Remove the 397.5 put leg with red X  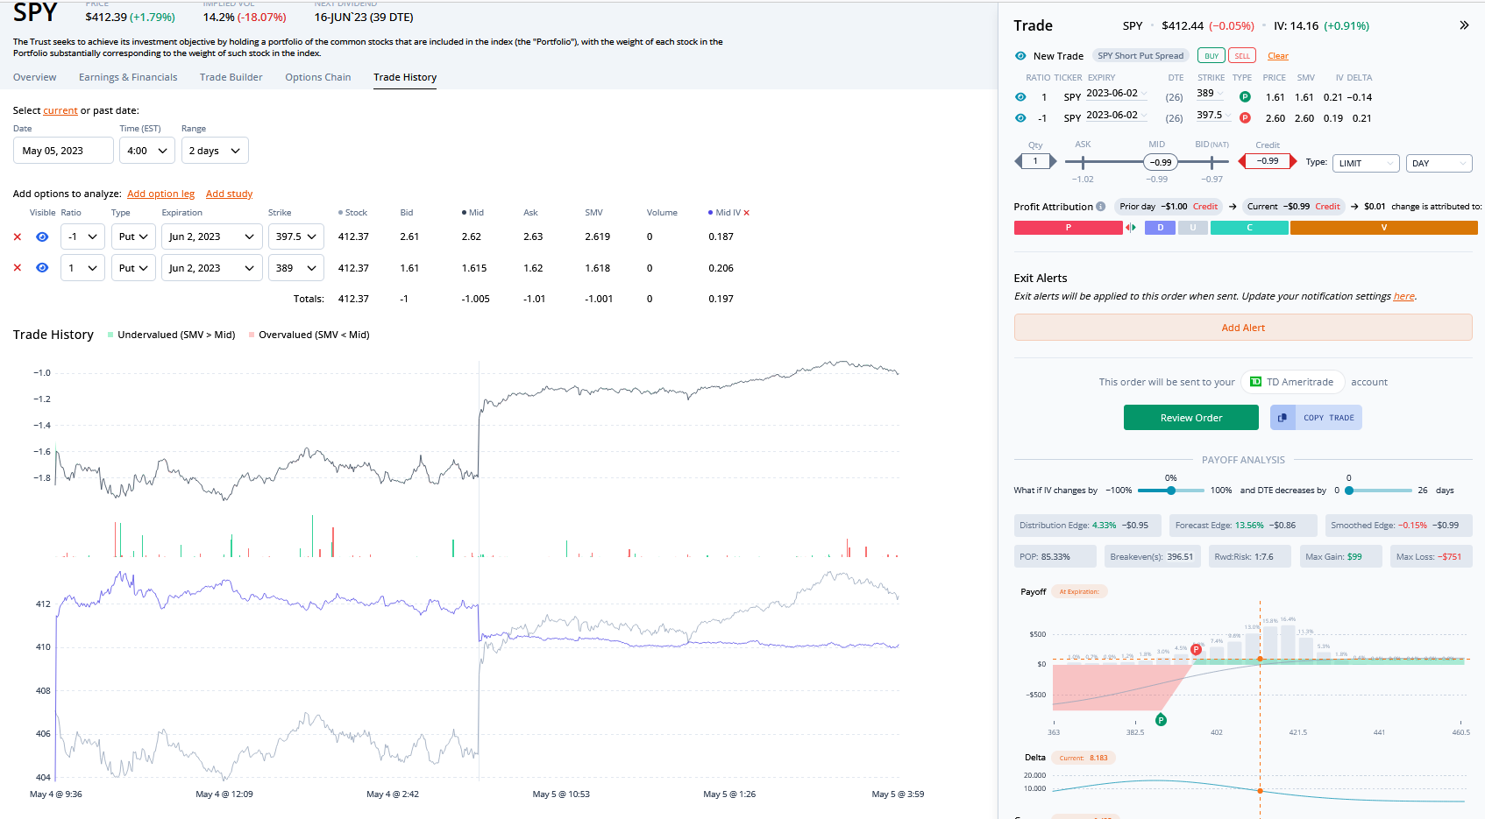point(18,237)
